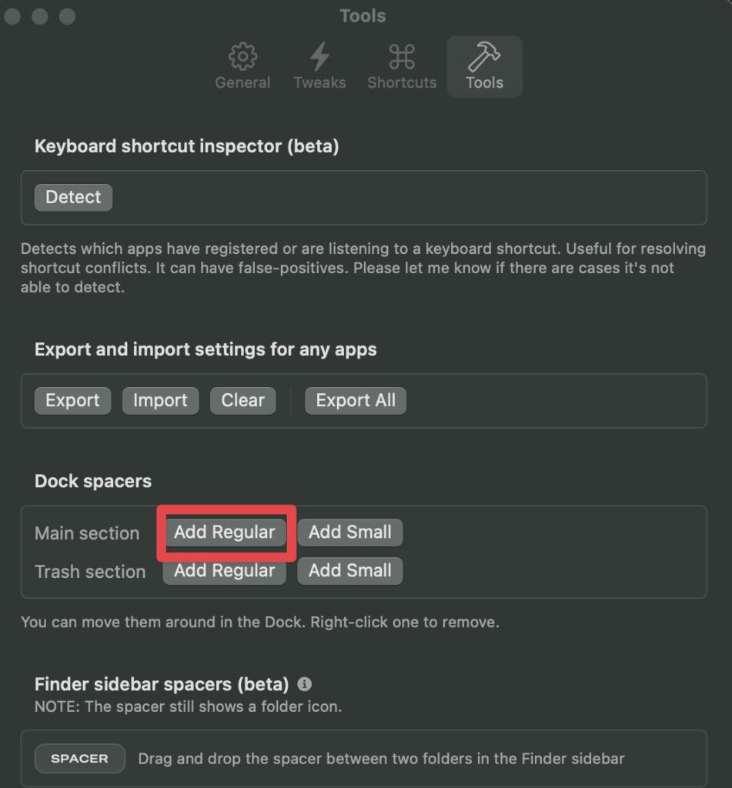Click the red close window button
Image resolution: width=732 pixels, height=788 pixels.
click(12, 16)
